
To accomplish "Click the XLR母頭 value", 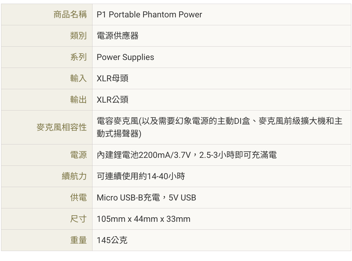I will point(112,78).
